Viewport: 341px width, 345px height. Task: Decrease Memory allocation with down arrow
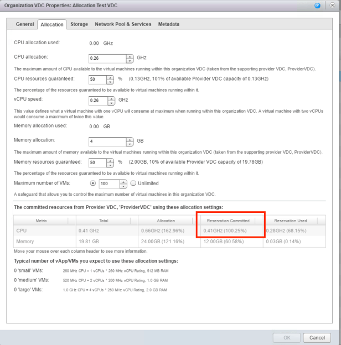[x=130, y=144]
